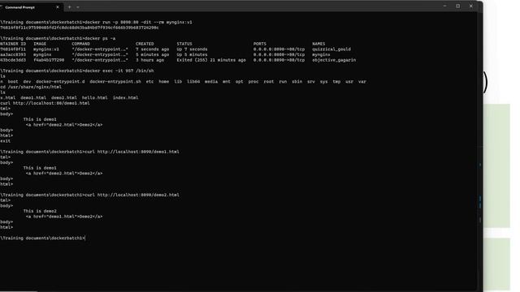
Task: Click 'lib64' in the directory listing
Action: tap(193, 81)
